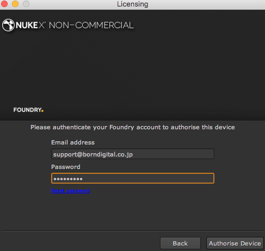Click the 'Email address' label

click(x=73, y=142)
